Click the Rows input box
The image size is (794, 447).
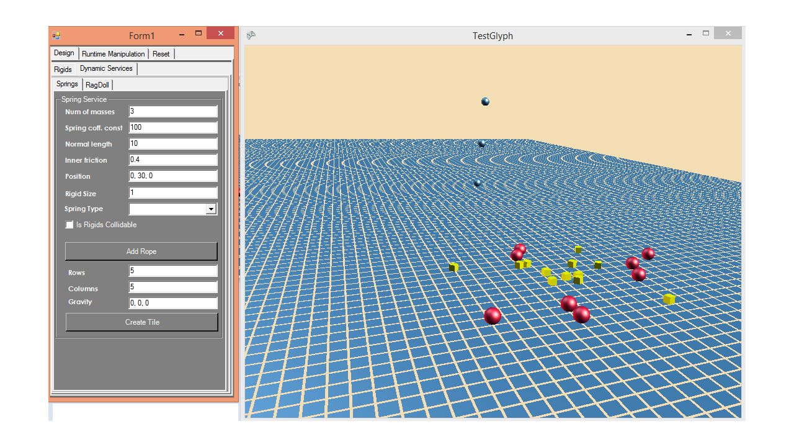(172, 271)
